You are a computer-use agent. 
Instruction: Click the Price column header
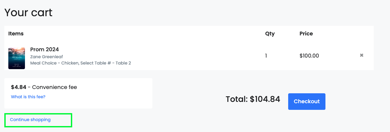306,34
